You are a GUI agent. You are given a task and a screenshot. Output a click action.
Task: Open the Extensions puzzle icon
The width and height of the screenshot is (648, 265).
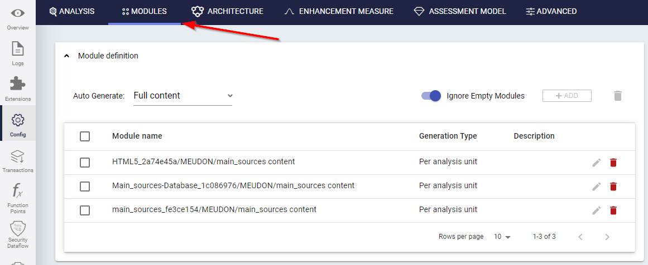[17, 84]
